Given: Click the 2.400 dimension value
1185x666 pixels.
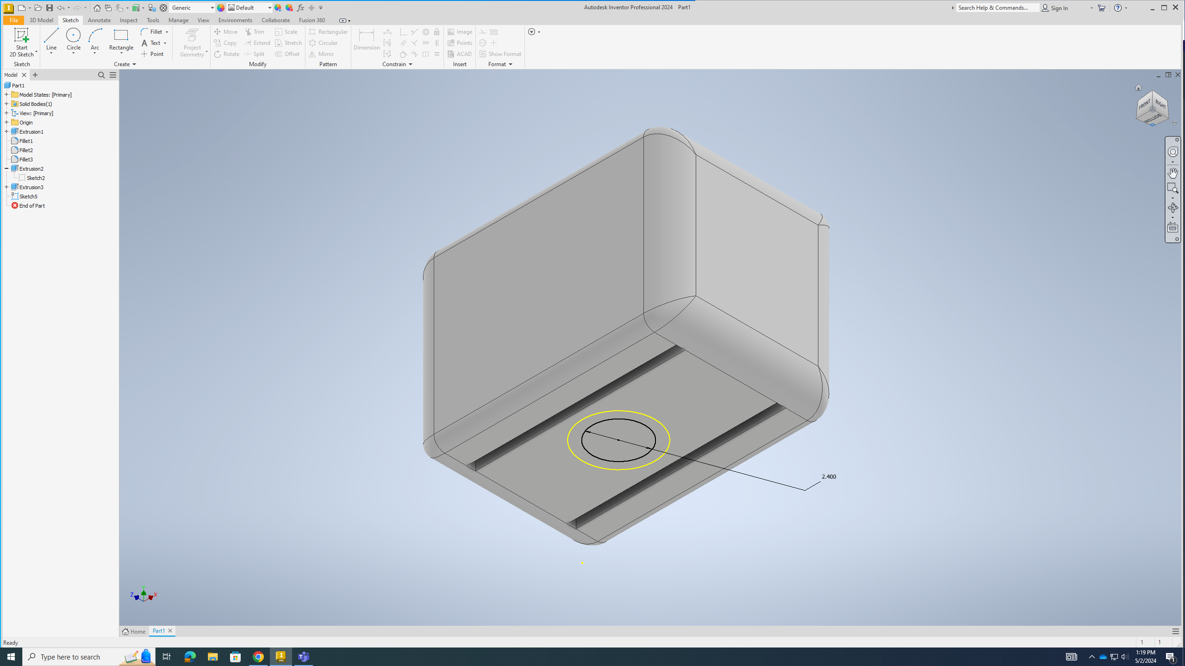Looking at the screenshot, I should tap(829, 477).
